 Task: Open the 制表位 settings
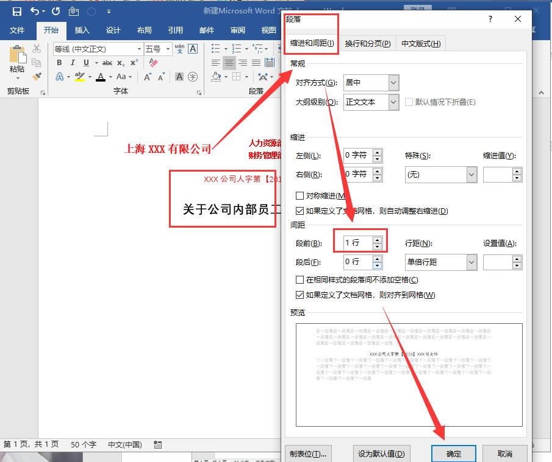click(x=308, y=453)
